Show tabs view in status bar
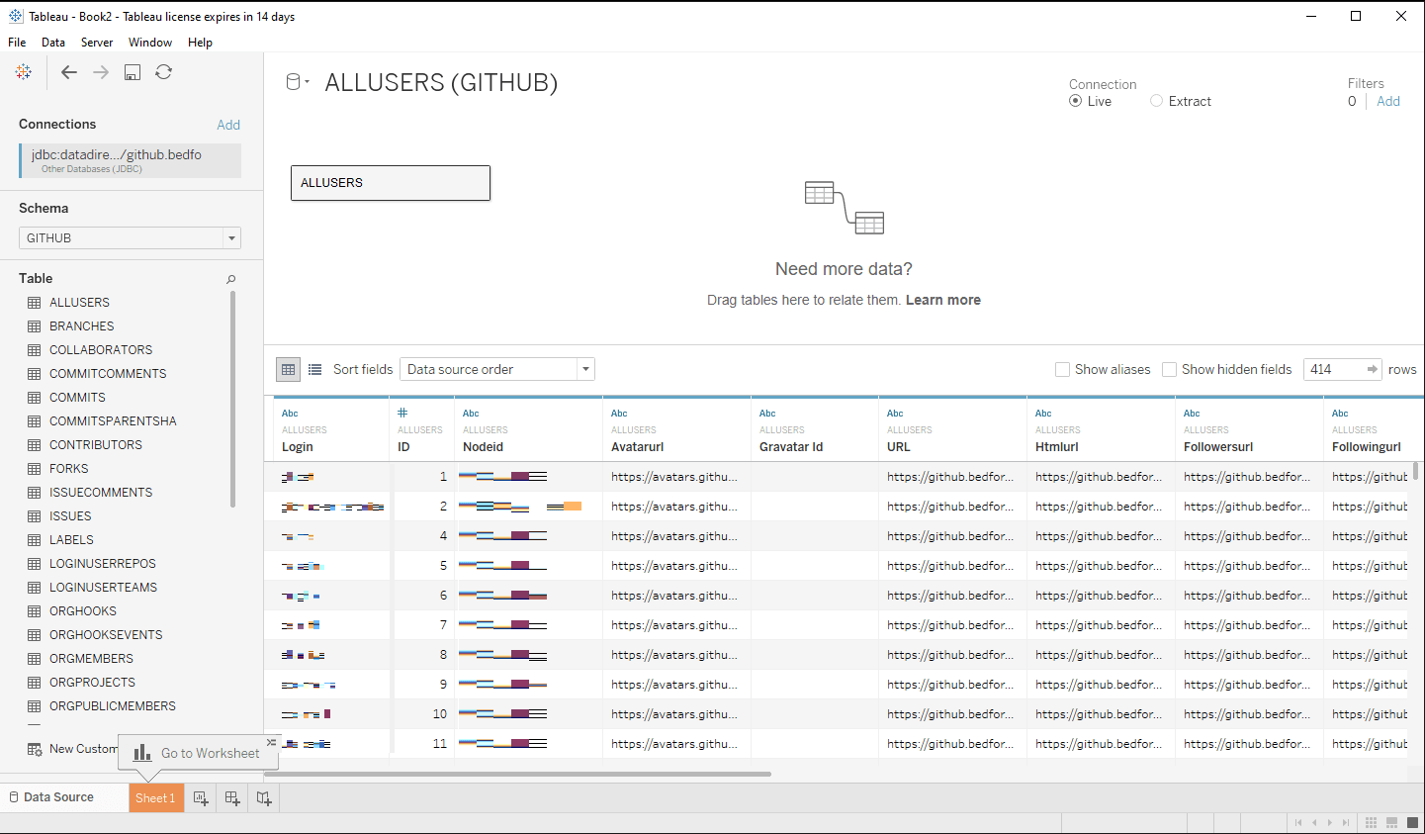This screenshot has height=834, width=1425. [1411, 823]
